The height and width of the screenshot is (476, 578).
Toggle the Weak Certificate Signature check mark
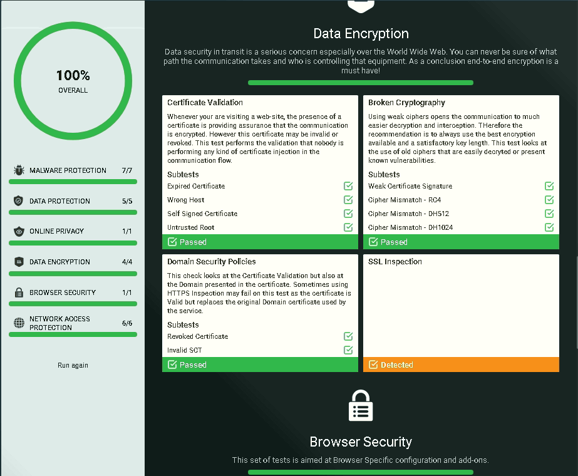[549, 186]
